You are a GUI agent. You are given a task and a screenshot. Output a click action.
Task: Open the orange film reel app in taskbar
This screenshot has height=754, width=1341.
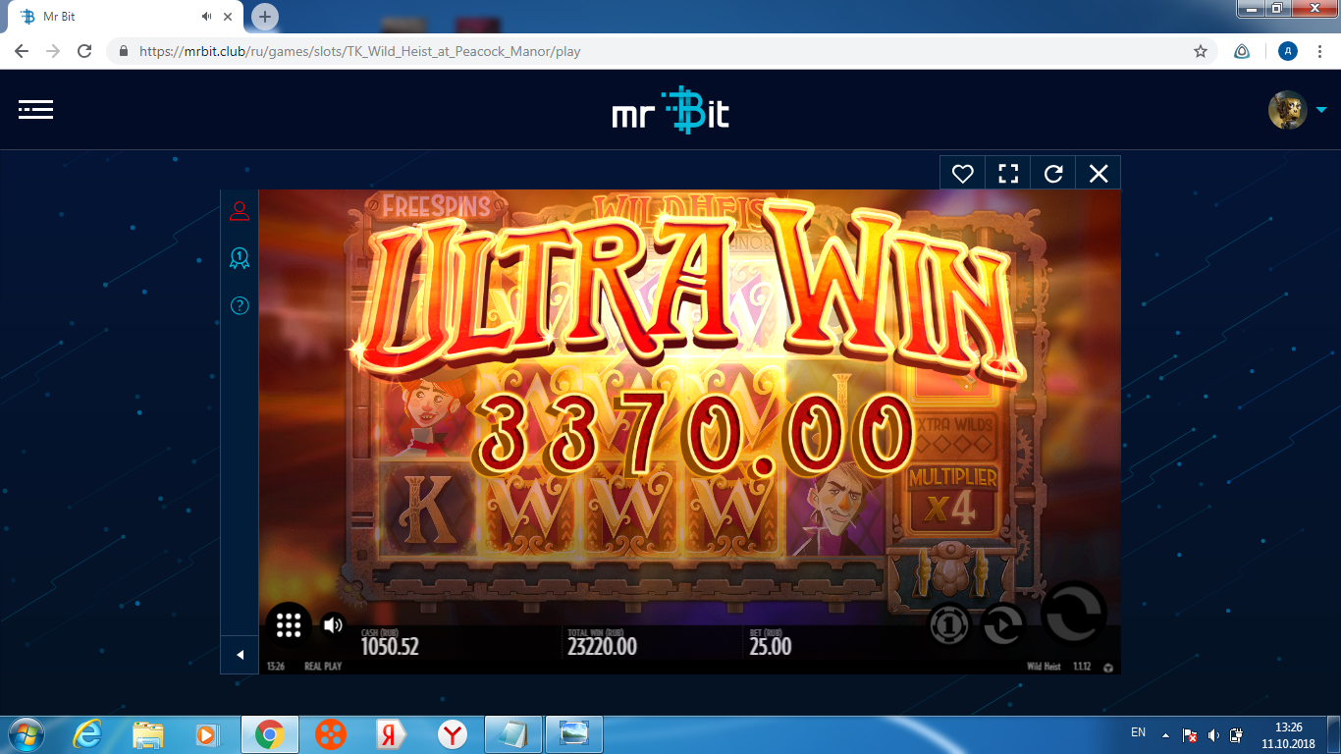[332, 734]
